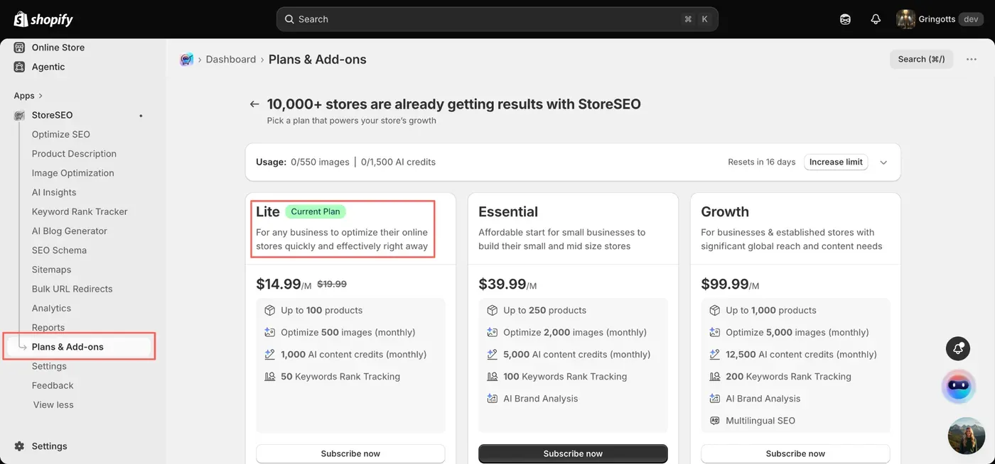
Task: Click the Essential plan title
Action: pyautogui.click(x=508, y=211)
